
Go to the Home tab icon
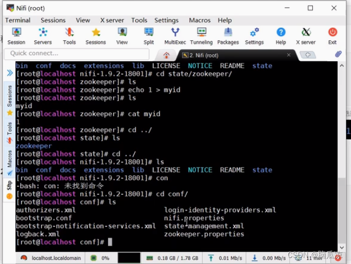[x=166, y=55]
